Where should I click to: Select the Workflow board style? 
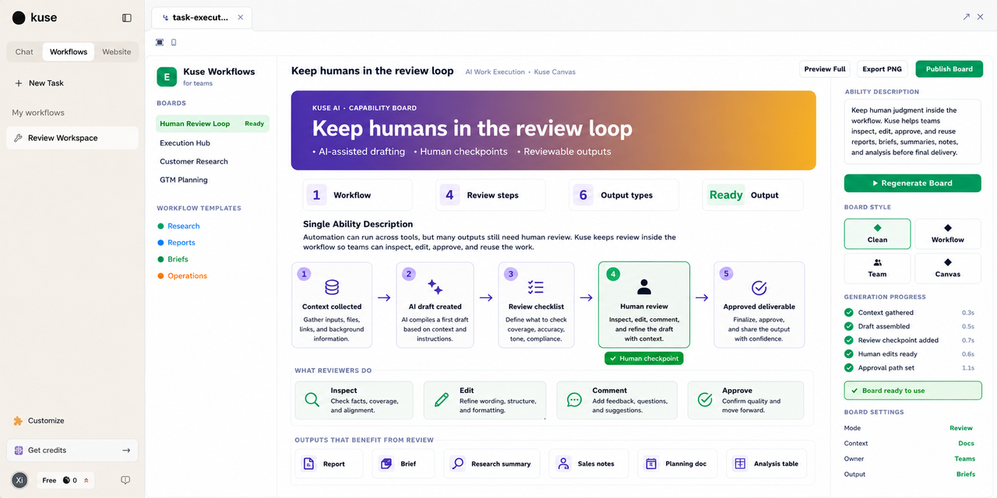pyautogui.click(x=947, y=233)
